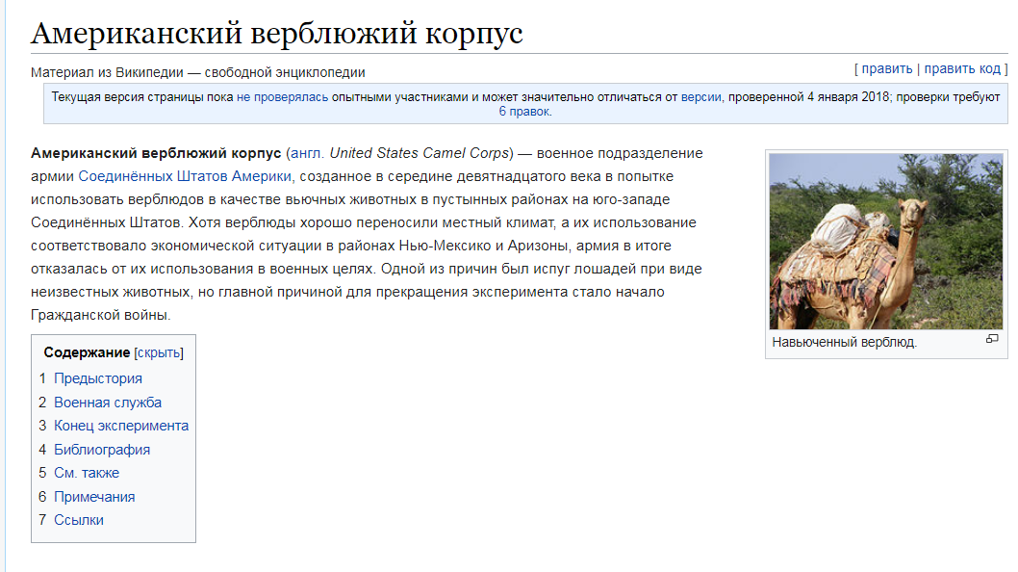Screen dimensions: 1018x572
Task: Jump to section 'Ссылки'
Action: (x=79, y=520)
